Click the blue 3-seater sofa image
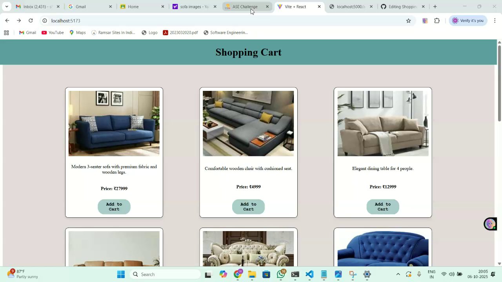Screen dimensions: 502x282 tap(114, 123)
